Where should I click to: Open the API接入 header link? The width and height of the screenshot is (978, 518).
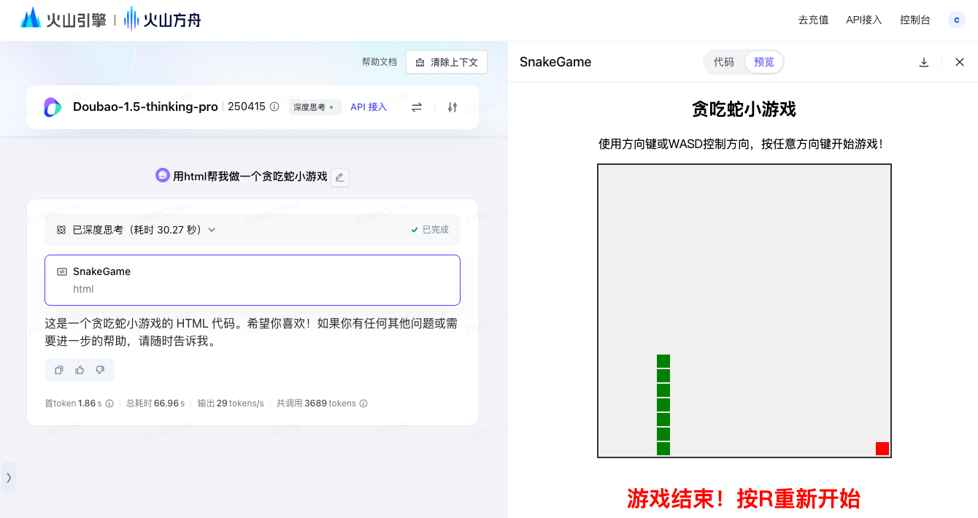point(864,20)
